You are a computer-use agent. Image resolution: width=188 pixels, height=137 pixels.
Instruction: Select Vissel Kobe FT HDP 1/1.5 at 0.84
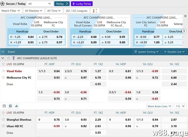[49, 71]
